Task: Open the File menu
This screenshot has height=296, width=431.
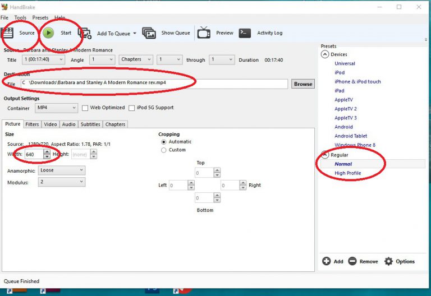Action: pyautogui.click(x=4, y=17)
